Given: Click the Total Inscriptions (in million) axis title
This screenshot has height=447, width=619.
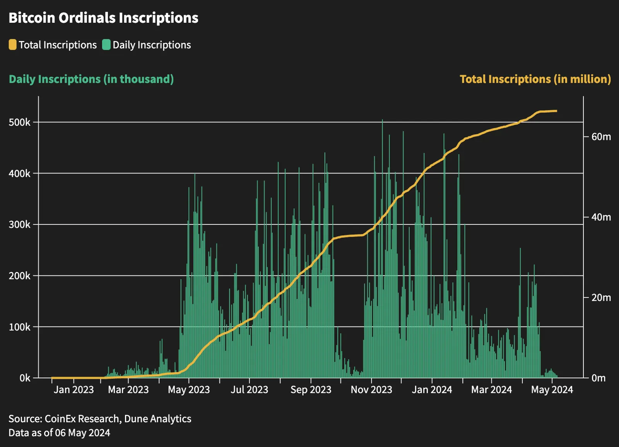Looking at the screenshot, I should point(535,79).
